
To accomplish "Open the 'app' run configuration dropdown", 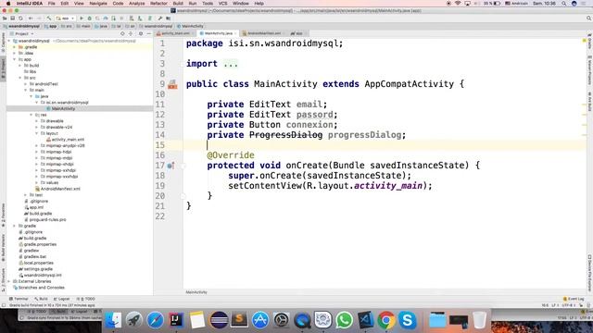I will point(65,18).
